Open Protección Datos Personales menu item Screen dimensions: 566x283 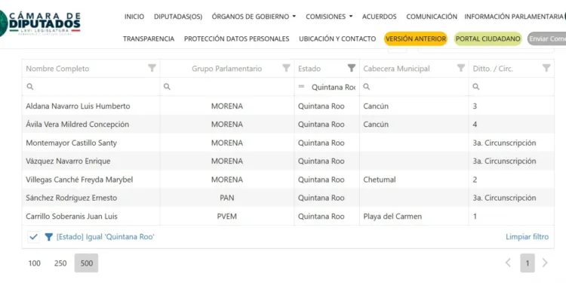click(237, 38)
